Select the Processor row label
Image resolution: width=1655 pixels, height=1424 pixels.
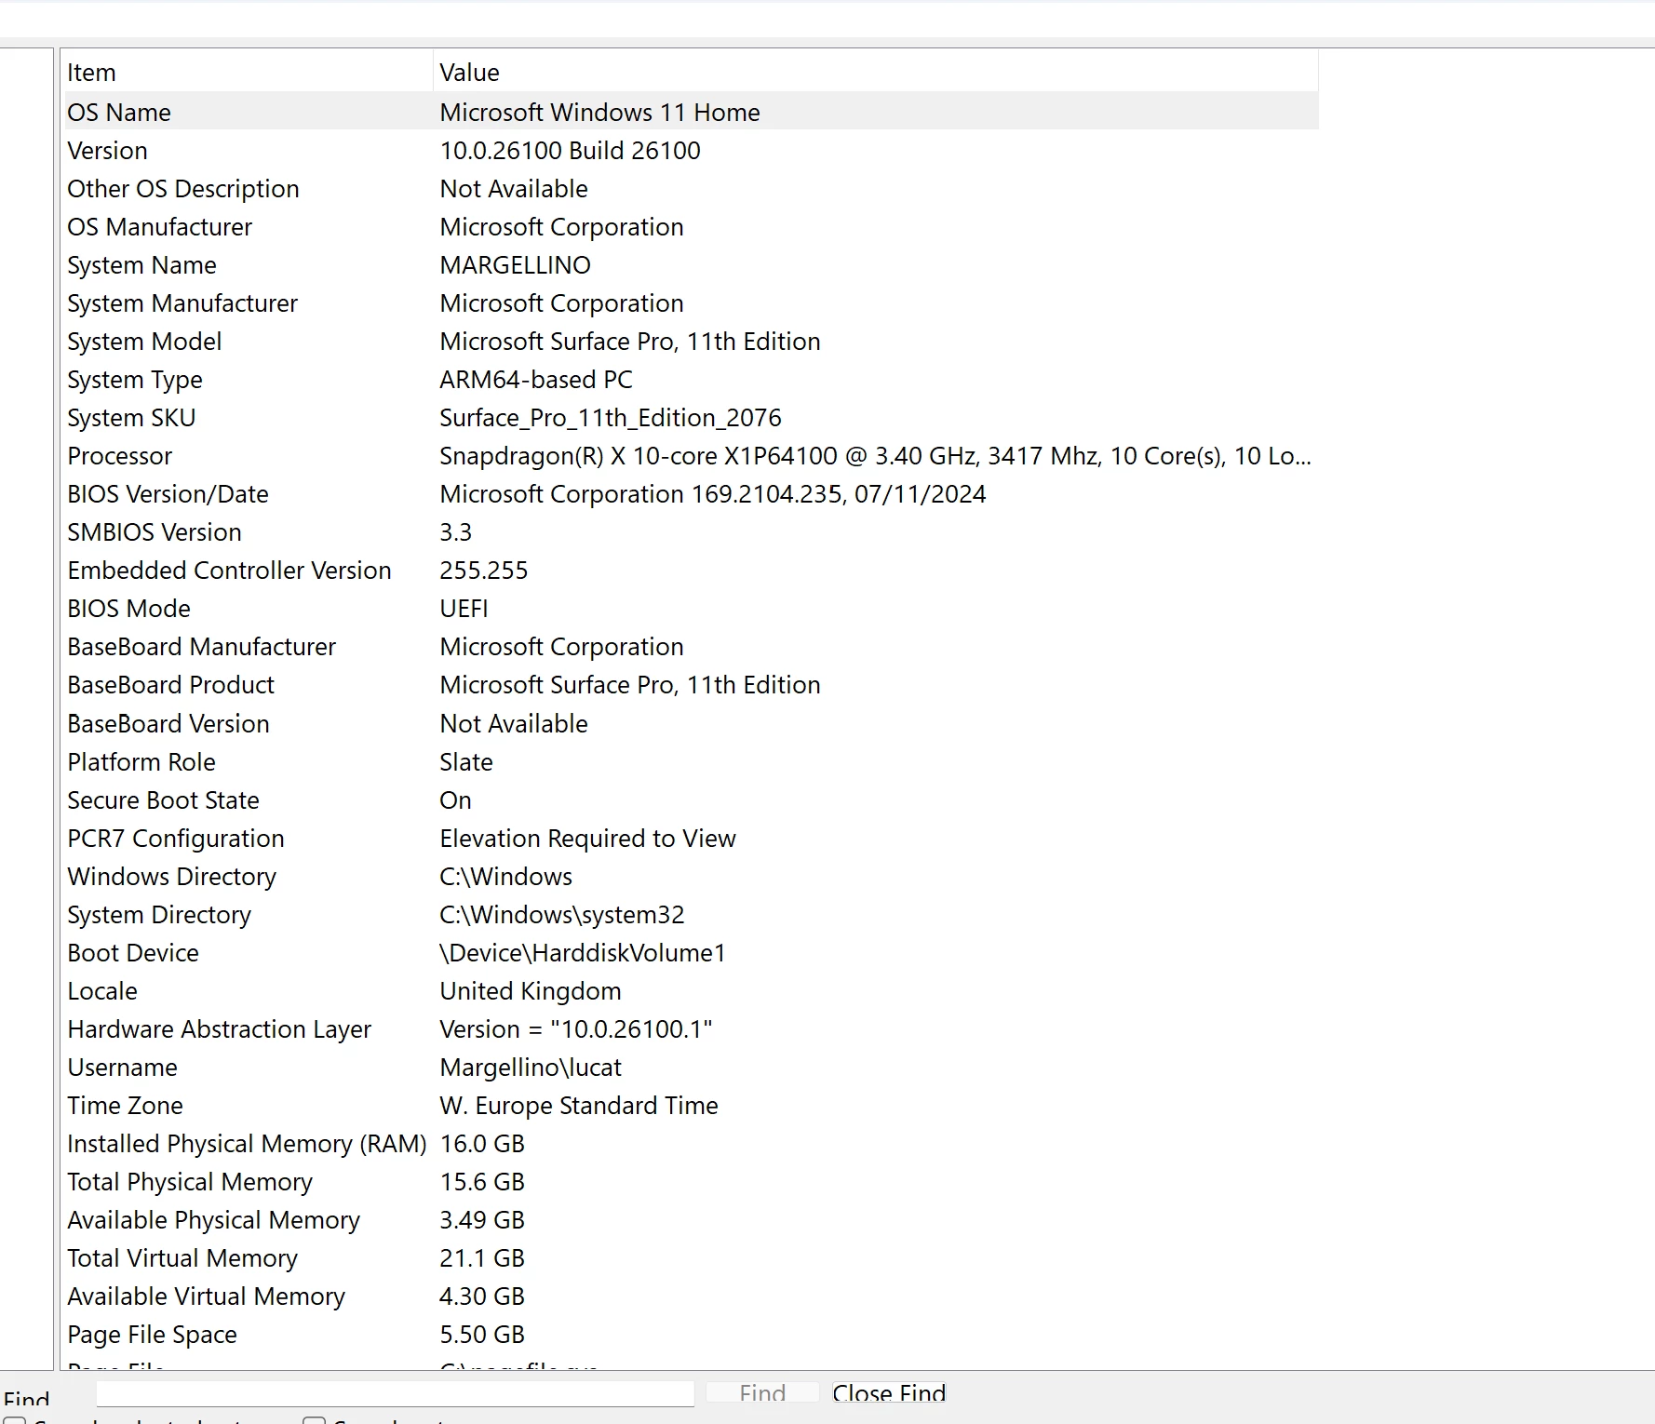point(120,456)
